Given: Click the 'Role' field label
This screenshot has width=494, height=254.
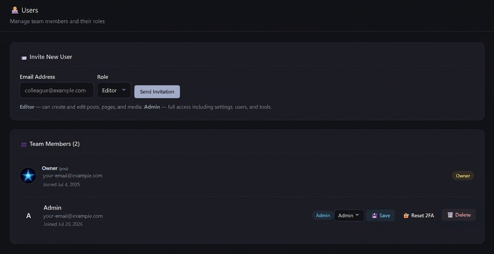Looking at the screenshot, I should [103, 77].
